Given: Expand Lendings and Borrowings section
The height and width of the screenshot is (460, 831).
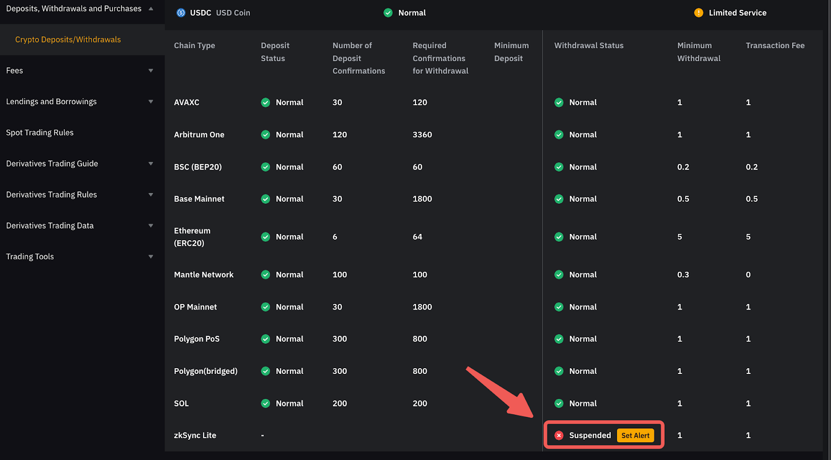Looking at the screenshot, I should (x=151, y=102).
